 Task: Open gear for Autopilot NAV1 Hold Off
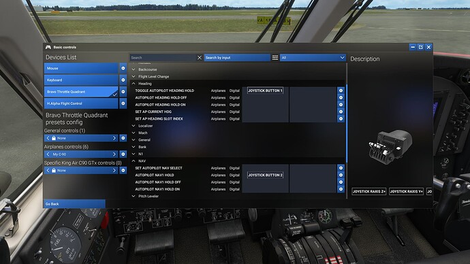pos(341,182)
